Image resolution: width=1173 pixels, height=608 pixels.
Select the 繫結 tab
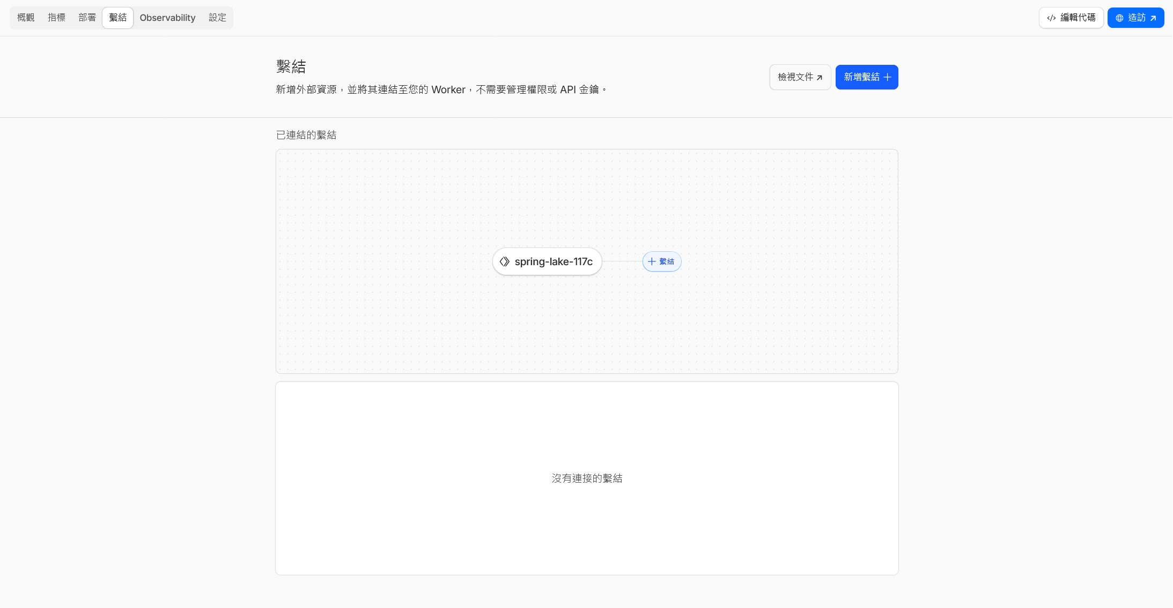tap(117, 18)
